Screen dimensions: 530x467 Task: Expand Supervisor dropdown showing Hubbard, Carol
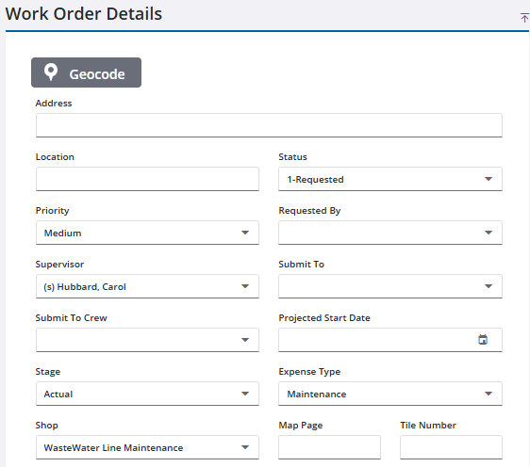(147, 286)
